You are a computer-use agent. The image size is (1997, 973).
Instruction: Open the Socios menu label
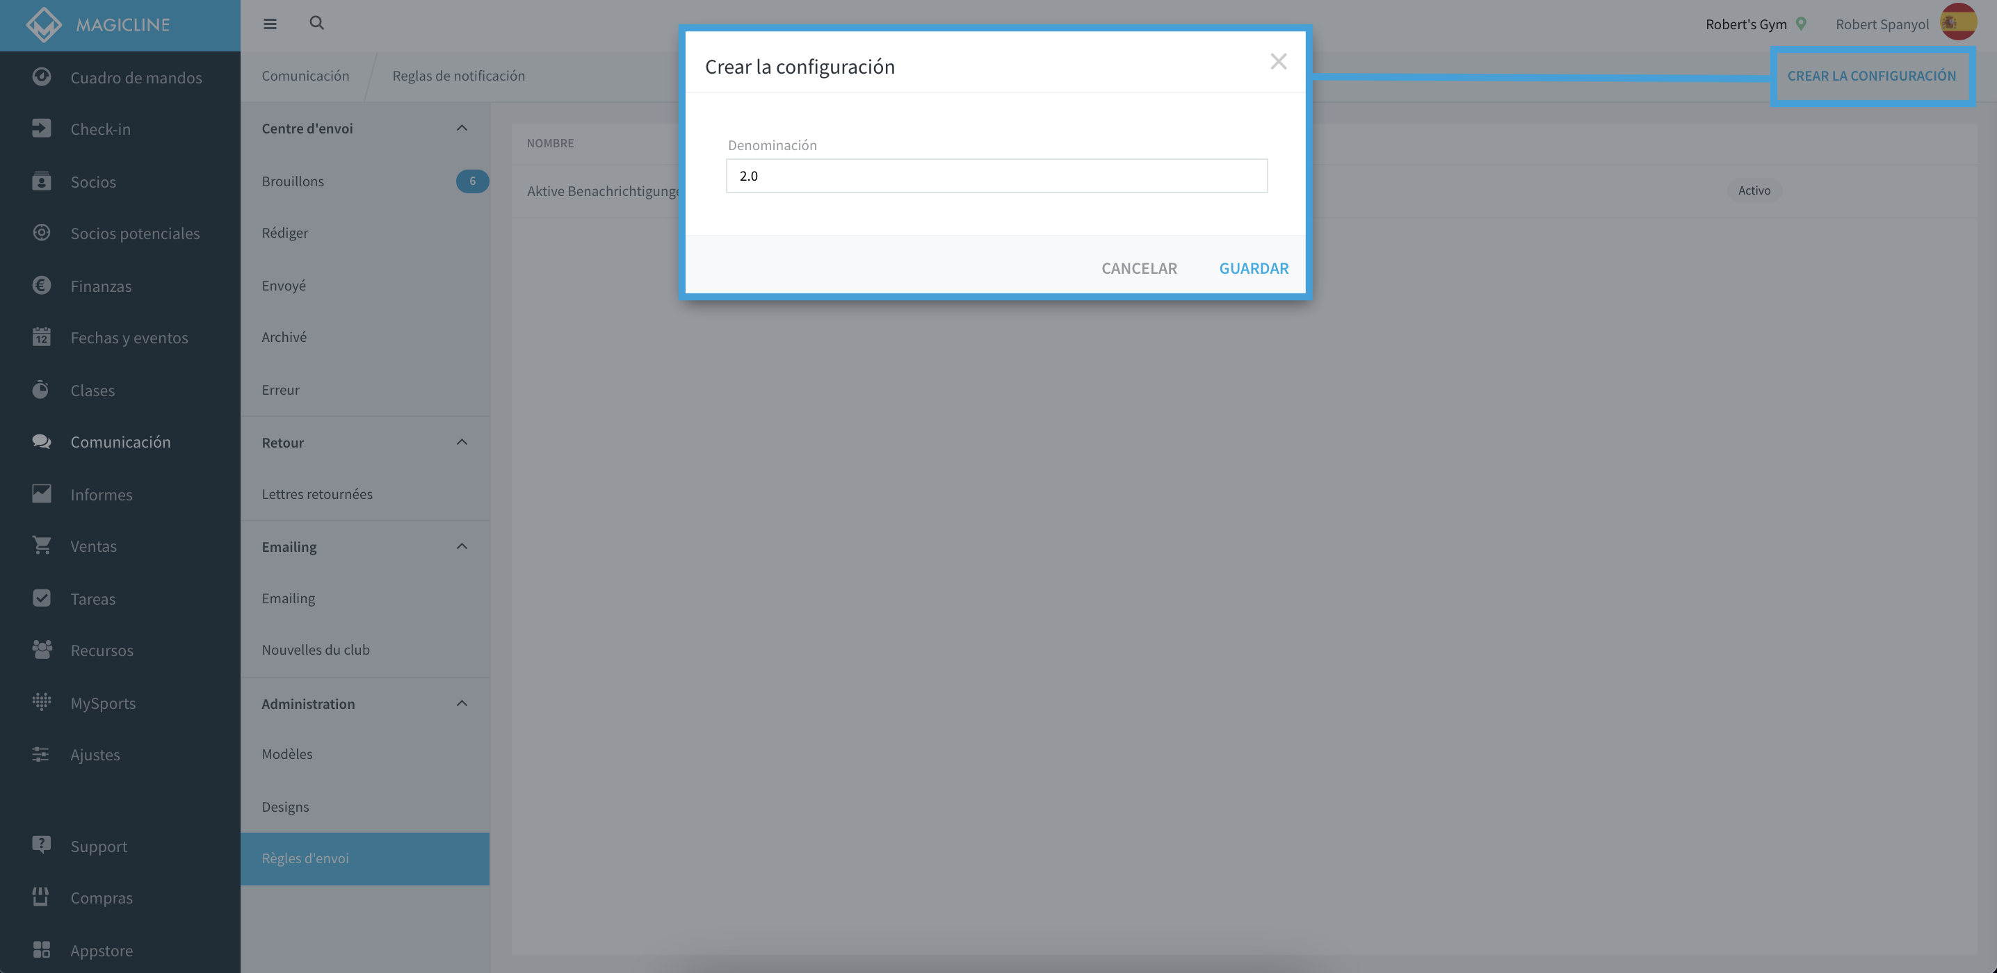(x=93, y=181)
